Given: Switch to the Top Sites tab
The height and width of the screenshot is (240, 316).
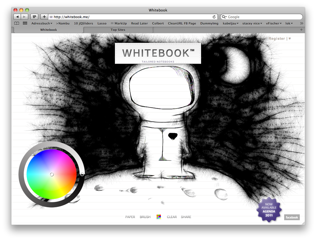Looking at the screenshot, I should point(118,30).
